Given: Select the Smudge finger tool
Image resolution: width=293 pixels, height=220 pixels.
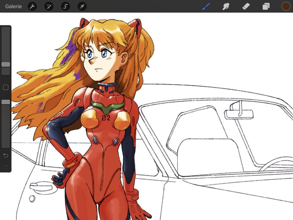Looking at the screenshot, I should point(226,6).
